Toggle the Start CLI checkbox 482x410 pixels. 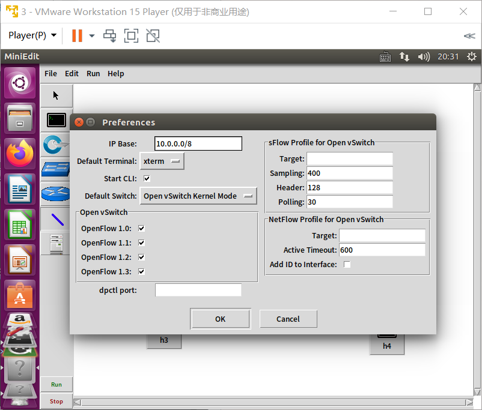147,178
